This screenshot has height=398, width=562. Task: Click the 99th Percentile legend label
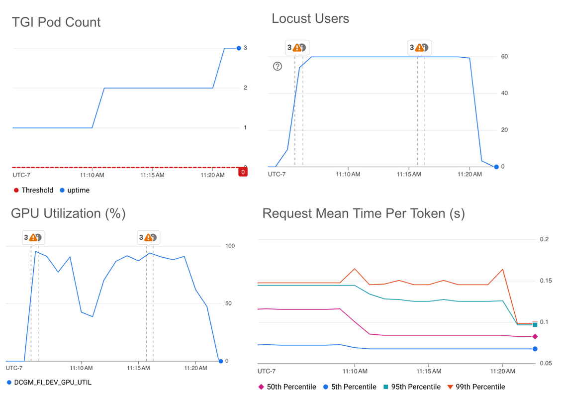tap(479, 387)
